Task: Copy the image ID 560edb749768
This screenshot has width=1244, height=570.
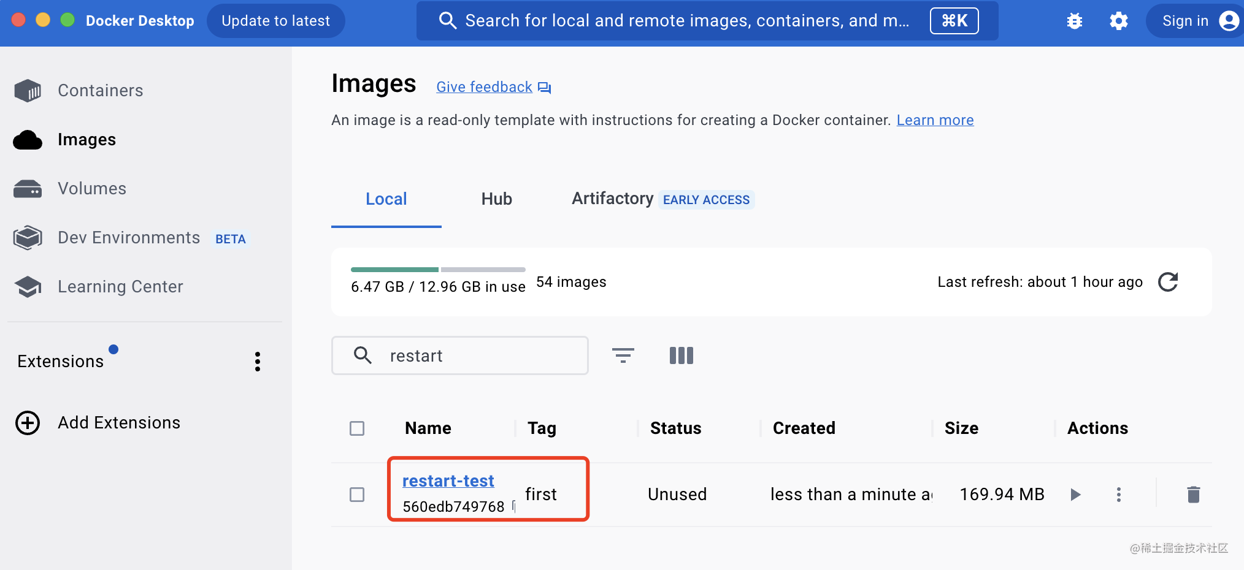Action: 514,506
